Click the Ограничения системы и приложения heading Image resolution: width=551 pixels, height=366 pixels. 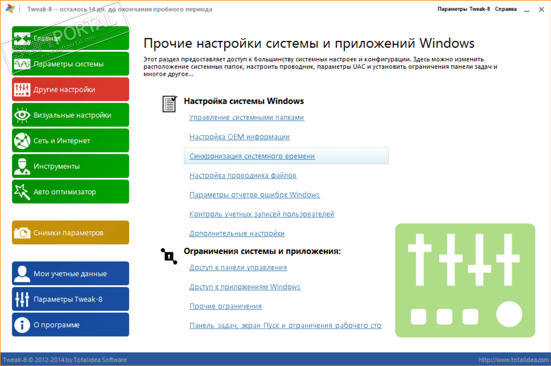click(x=263, y=251)
